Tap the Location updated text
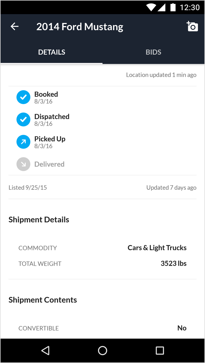 click(x=161, y=75)
